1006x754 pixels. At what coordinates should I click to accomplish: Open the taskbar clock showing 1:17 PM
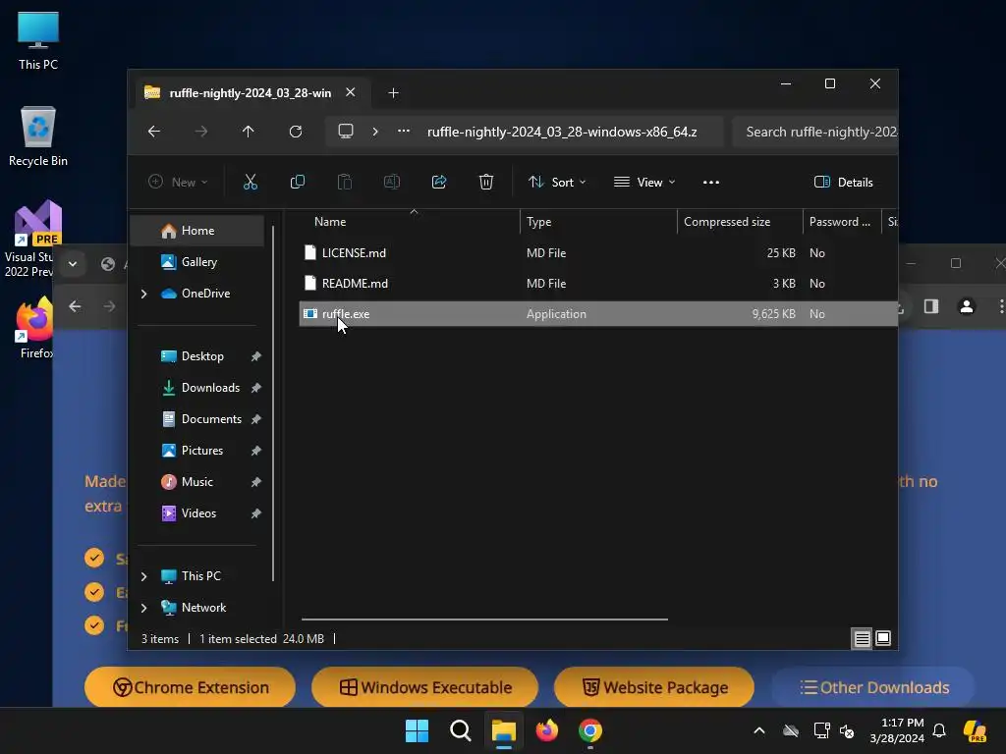pos(897,730)
